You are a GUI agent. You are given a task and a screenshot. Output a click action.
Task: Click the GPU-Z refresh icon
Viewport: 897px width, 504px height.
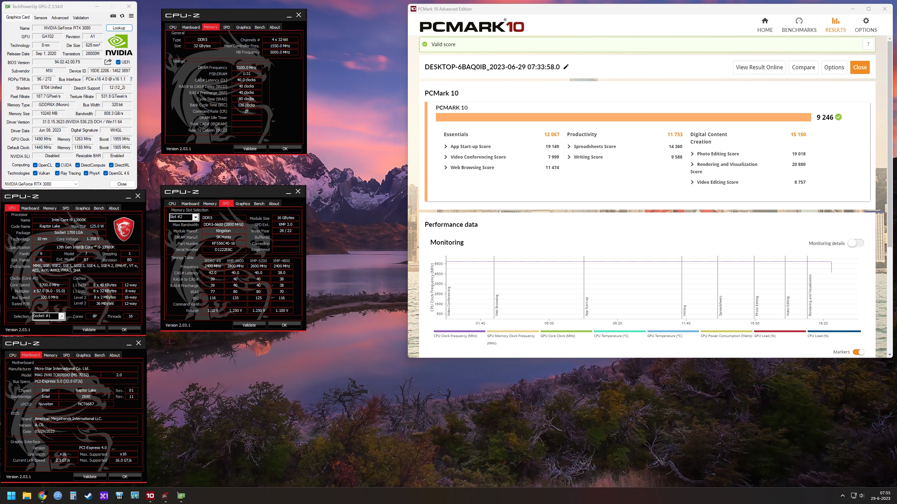coord(122,16)
